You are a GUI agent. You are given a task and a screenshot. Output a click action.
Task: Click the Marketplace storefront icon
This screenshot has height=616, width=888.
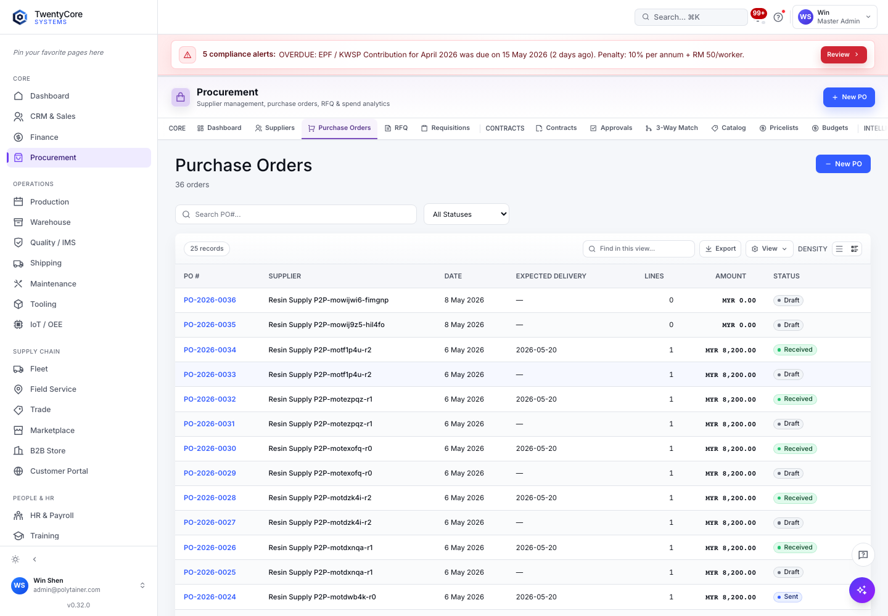click(18, 431)
